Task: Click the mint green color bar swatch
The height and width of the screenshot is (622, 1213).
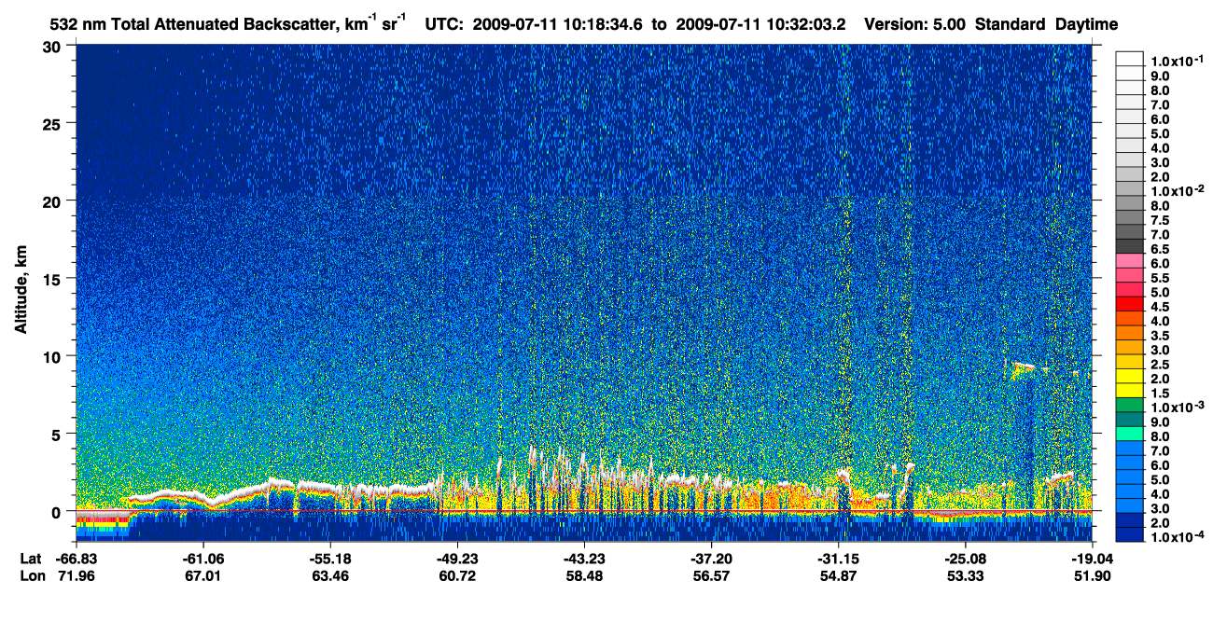Action: click(x=1130, y=434)
